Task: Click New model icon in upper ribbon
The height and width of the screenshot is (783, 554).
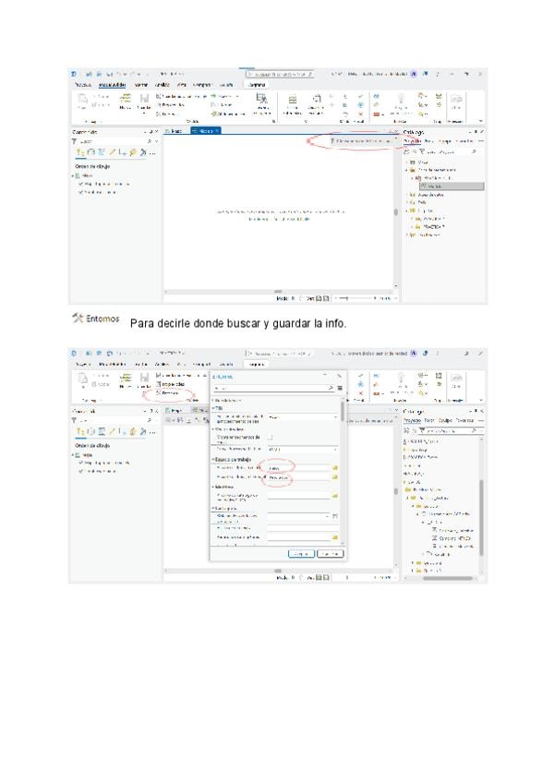Action: tap(126, 99)
